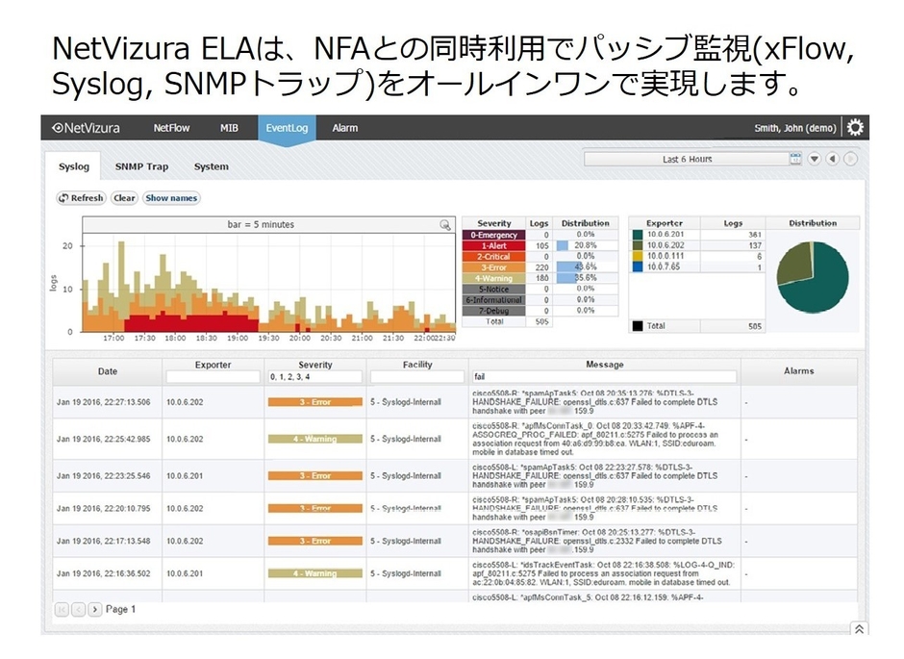Screen dimensions: 904x659
Task: Click the previous time period arrow
Action: click(x=834, y=158)
